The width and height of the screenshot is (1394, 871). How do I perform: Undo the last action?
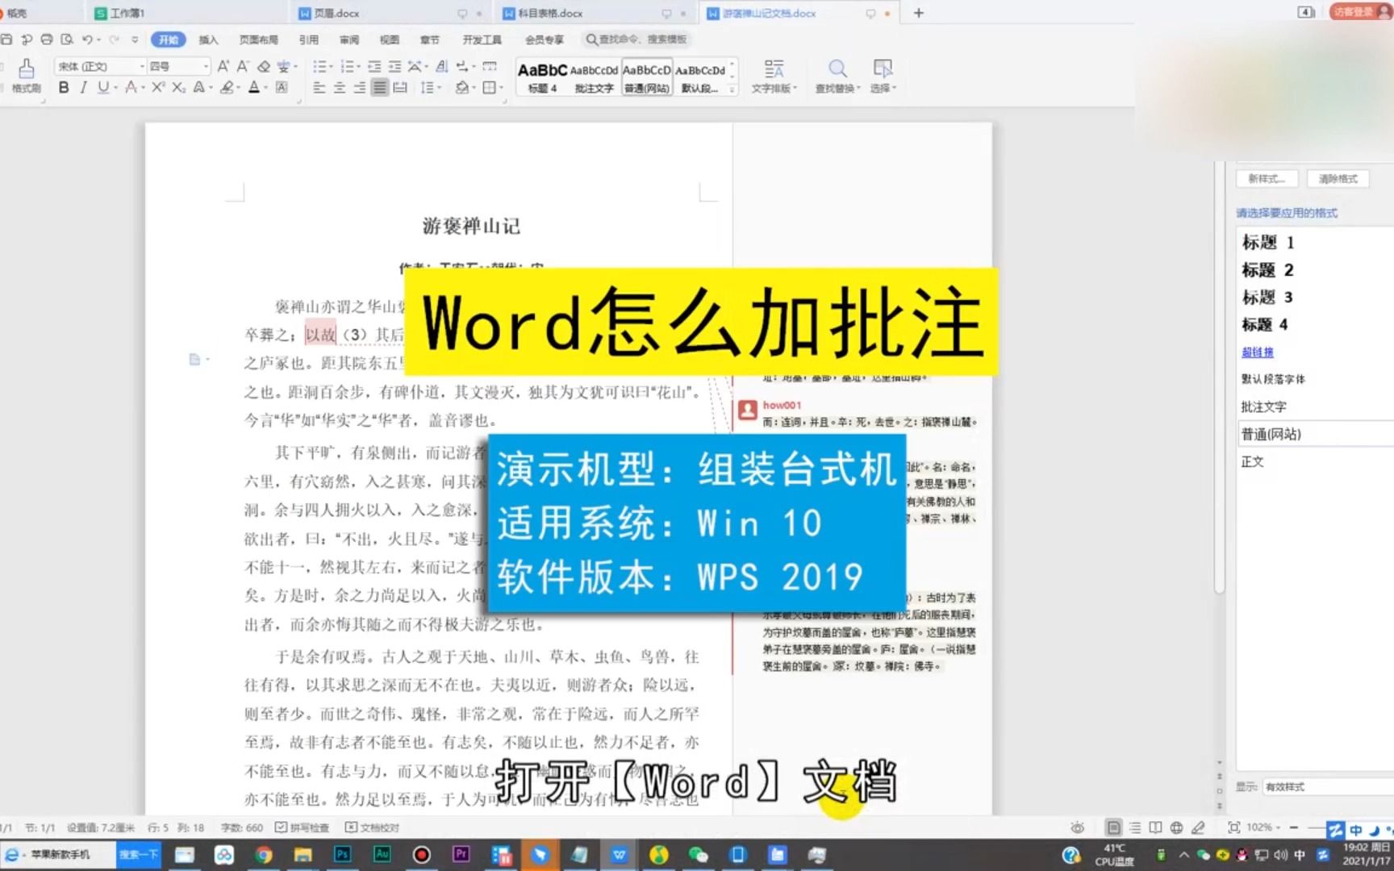coord(87,39)
